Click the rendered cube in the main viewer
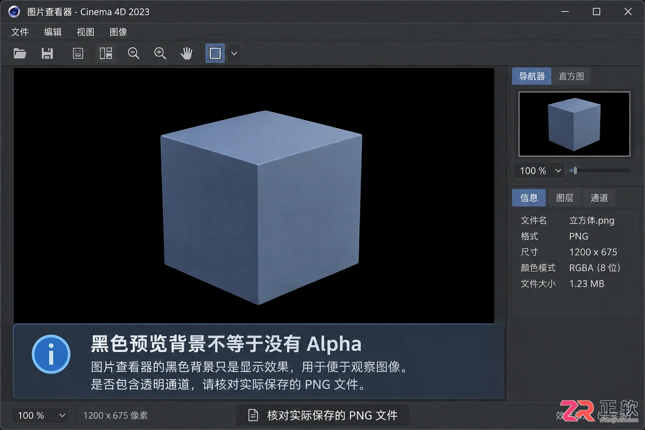The width and height of the screenshot is (645, 430). point(261,207)
